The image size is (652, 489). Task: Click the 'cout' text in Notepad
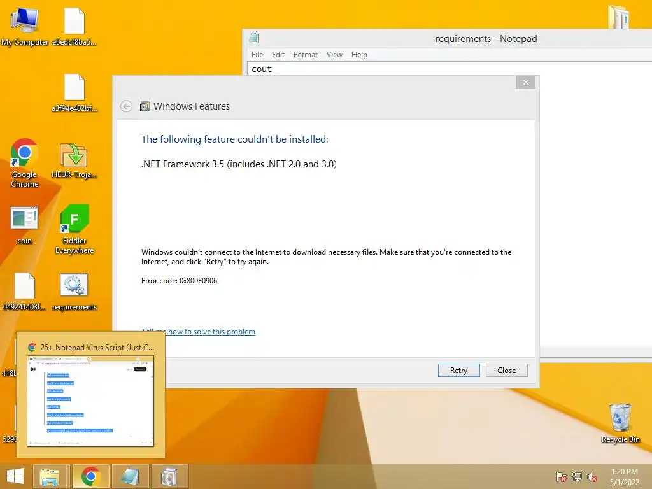pyautogui.click(x=262, y=69)
